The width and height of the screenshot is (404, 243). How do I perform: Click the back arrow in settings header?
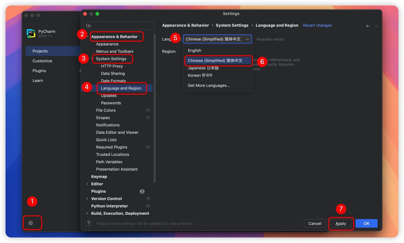pos(368,26)
